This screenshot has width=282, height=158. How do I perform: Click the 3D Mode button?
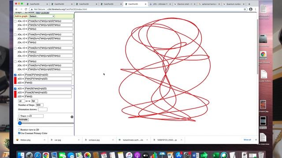[30, 13]
